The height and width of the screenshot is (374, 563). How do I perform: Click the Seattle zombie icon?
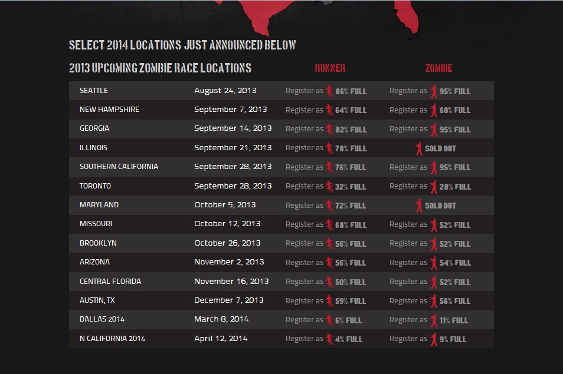(434, 91)
